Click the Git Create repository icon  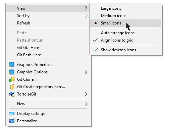pos(12,87)
